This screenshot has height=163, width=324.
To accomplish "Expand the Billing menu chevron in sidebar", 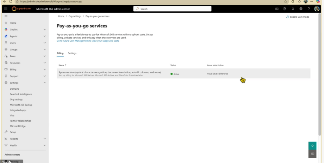I will pos(45,69).
